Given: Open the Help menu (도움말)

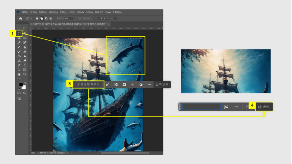Looking at the screenshot, I should (x=117, y=12).
